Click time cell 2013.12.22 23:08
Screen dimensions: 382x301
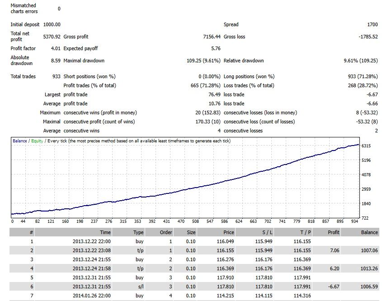pyautogui.click(x=92, y=250)
